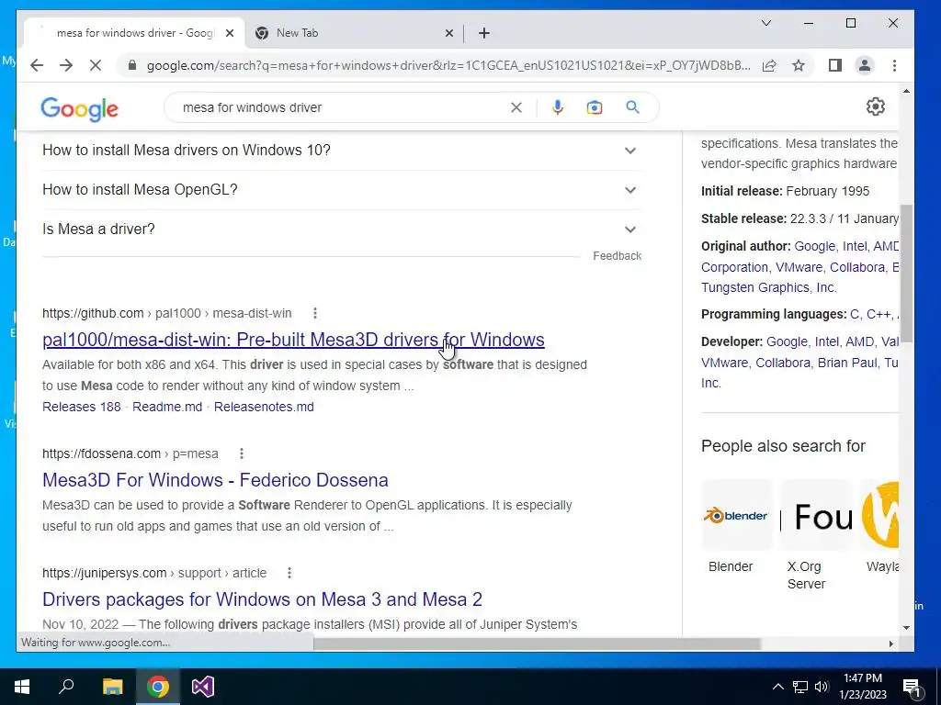Clear the Google search box text
This screenshot has height=705, width=941.
point(516,107)
